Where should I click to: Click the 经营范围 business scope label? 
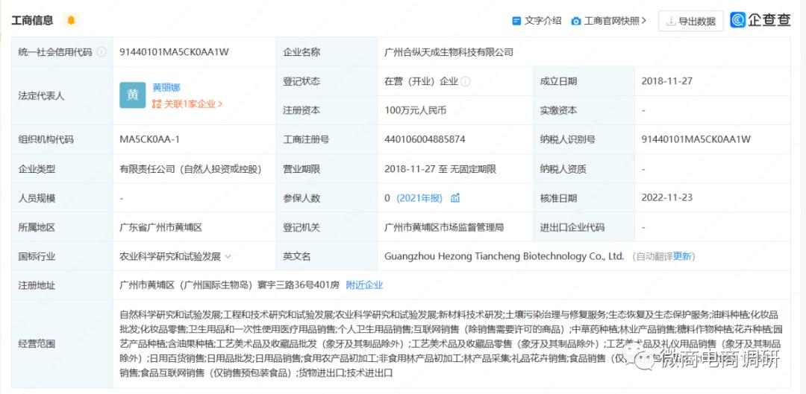37,343
